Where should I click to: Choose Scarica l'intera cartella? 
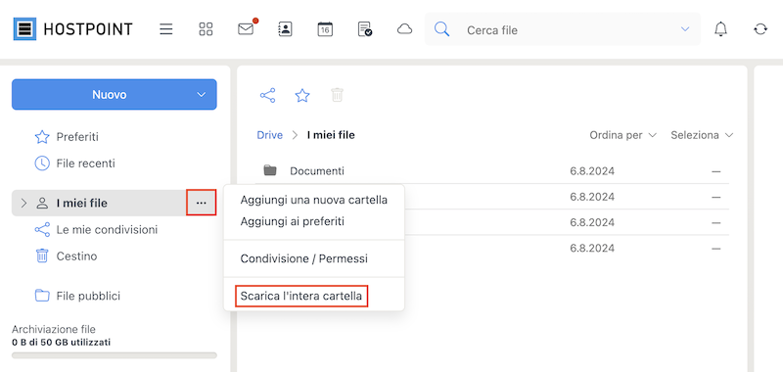(x=301, y=296)
